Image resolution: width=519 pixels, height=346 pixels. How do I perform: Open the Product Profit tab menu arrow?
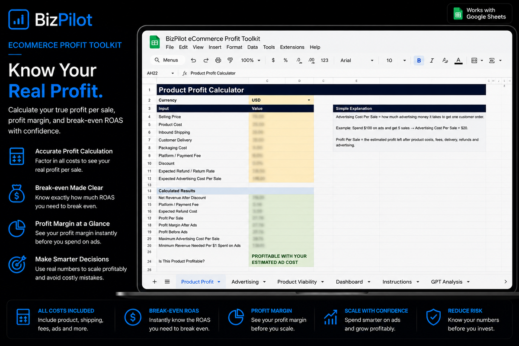pyautogui.click(x=219, y=282)
